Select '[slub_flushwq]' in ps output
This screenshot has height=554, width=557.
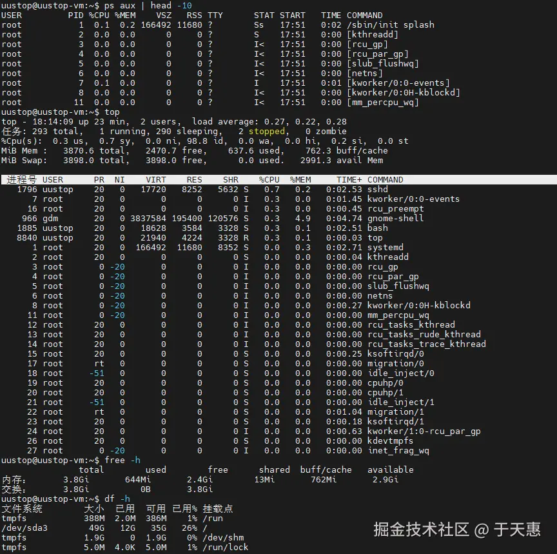click(x=382, y=64)
